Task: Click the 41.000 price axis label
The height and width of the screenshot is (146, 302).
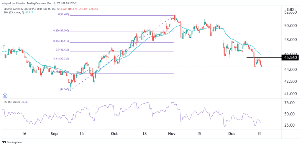Action: click(291, 94)
